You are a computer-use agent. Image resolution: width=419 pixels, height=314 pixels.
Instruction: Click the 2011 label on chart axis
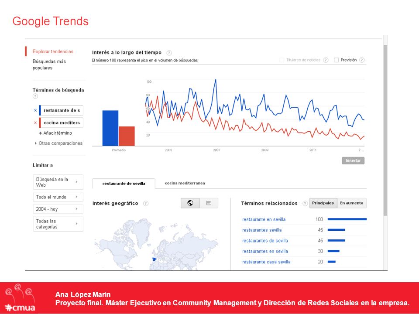tap(313, 150)
